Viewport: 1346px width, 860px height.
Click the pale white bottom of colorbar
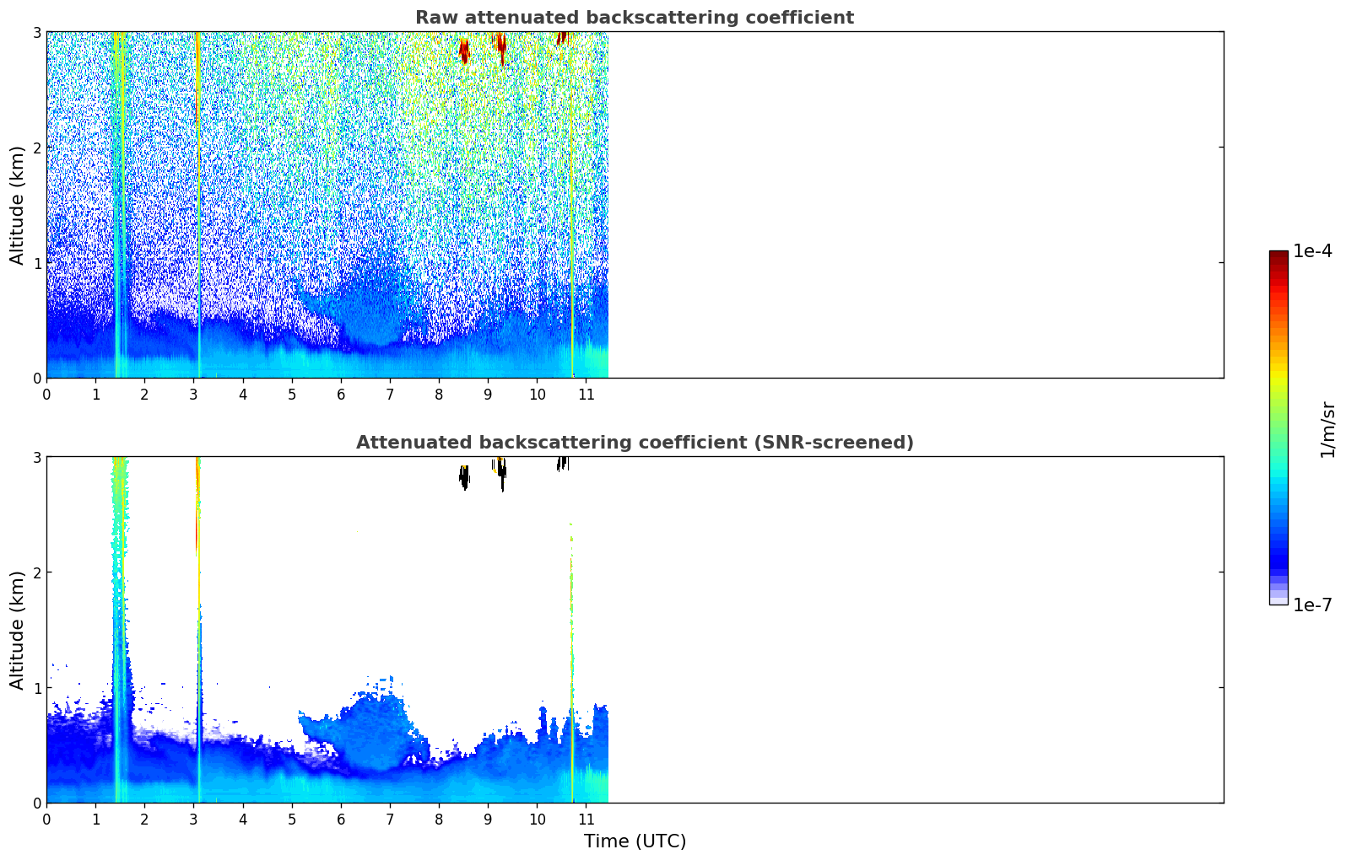(1278, 600)
